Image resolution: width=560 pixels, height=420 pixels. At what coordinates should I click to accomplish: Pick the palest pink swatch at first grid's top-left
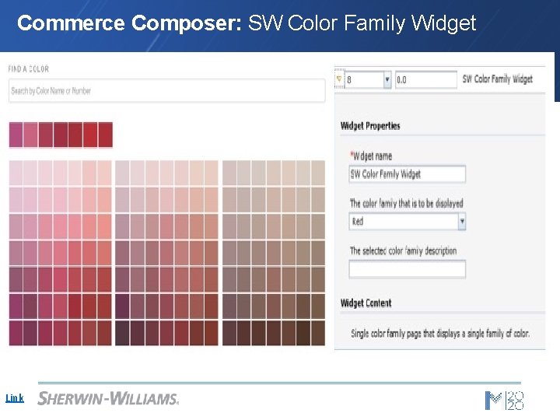click(16, 173)
